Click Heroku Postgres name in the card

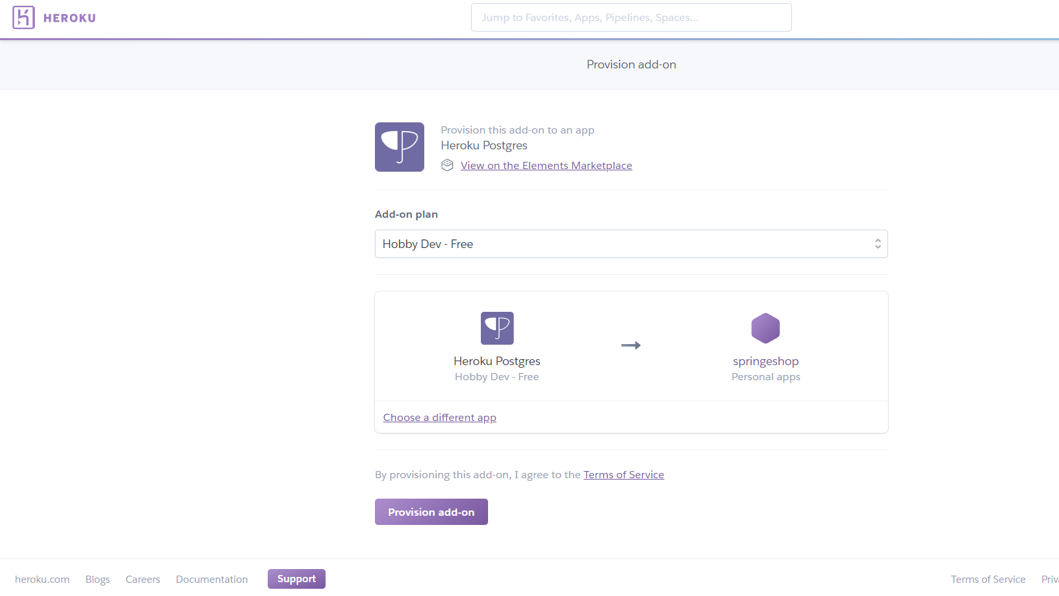click(x=497, y=361)
